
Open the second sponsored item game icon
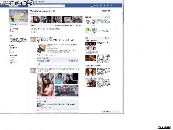click(x=88, y=31)
